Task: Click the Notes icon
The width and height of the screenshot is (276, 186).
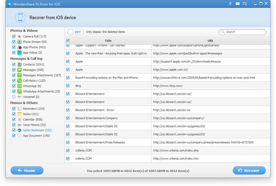Action: [19, 114]
